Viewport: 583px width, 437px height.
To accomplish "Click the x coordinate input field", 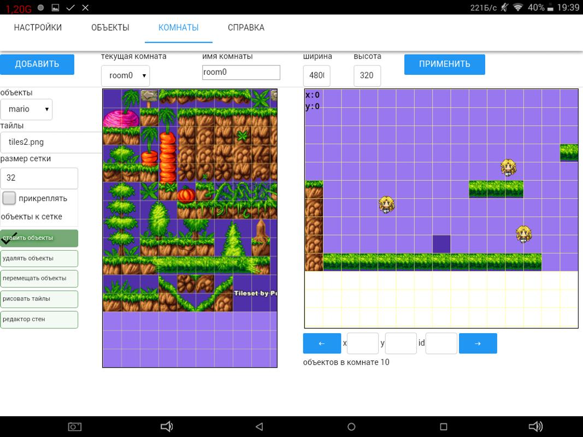I will 362,344.
